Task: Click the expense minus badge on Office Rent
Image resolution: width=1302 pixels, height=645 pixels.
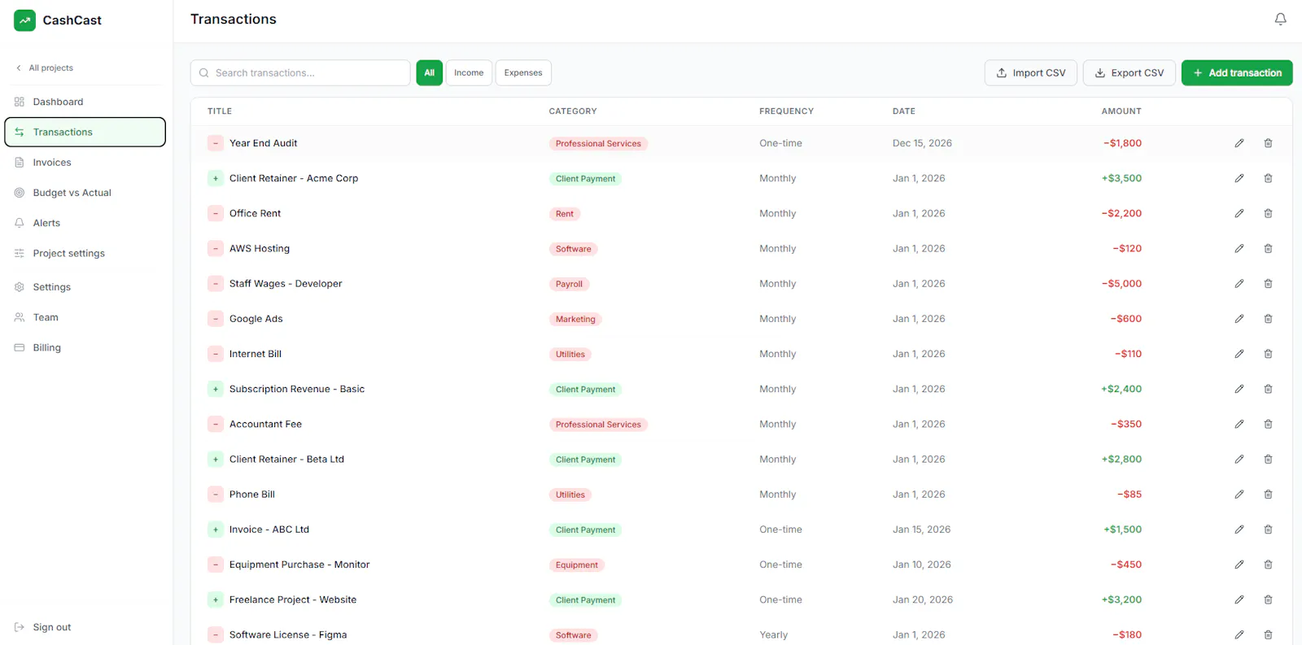Action: tap(216, 213)
